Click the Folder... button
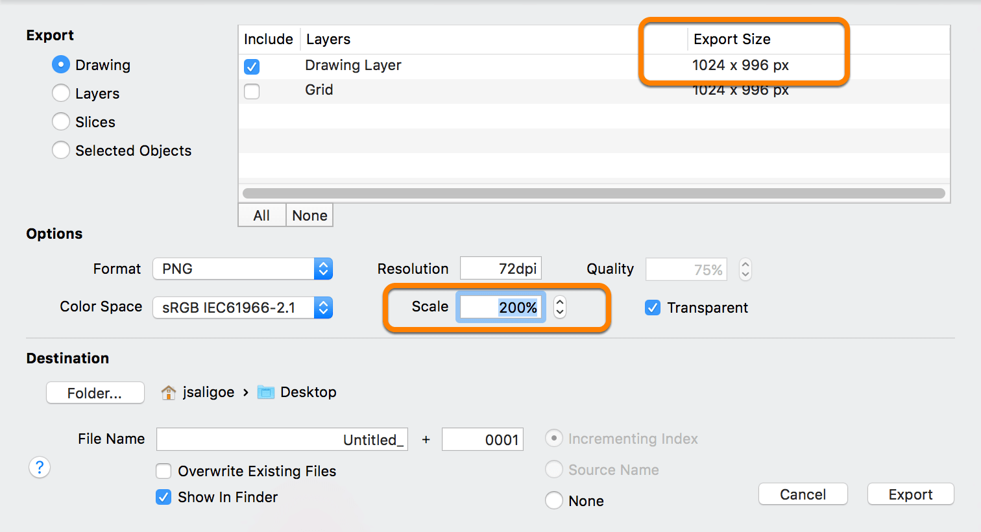The height and width of the screenshot is (532, 981). point(95,393)
